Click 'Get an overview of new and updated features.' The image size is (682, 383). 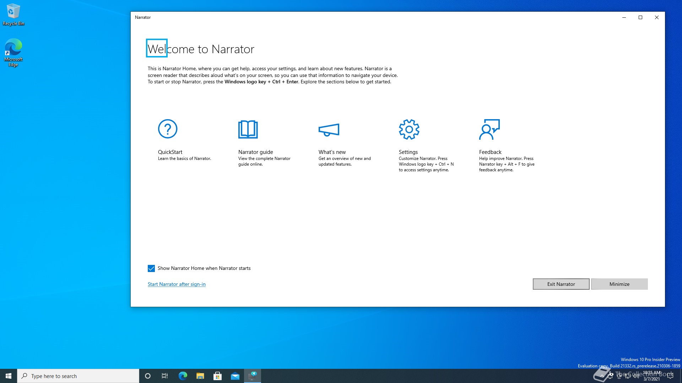pos(345,161)
